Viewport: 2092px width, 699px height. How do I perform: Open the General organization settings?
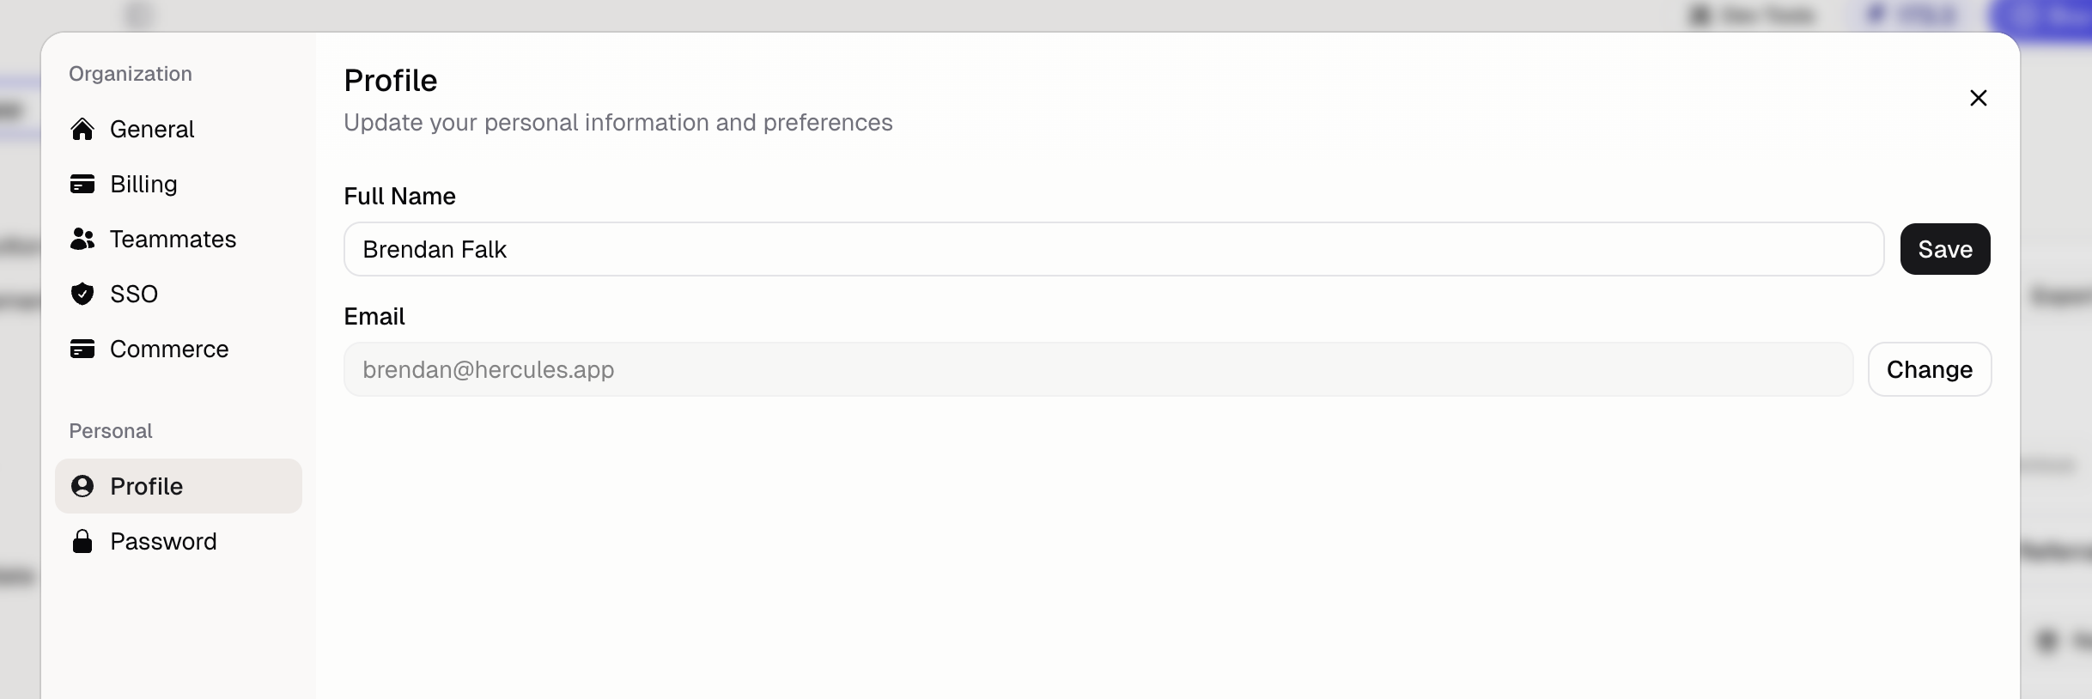(151, 129)
